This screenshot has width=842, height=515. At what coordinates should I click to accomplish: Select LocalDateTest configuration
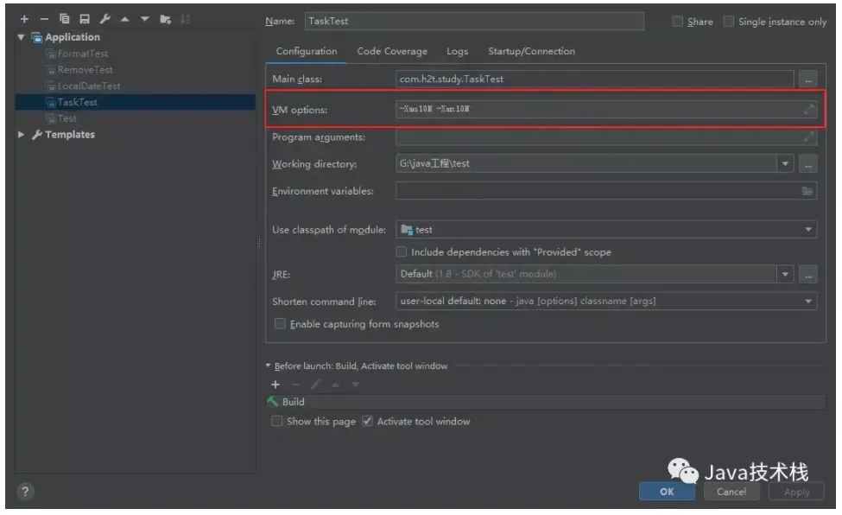(x=89, y=86)
